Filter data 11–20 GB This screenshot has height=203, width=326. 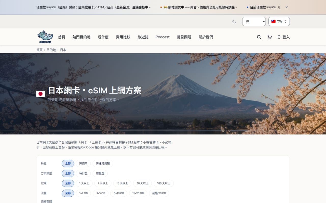pyautogui.click(x=138, y=193)
